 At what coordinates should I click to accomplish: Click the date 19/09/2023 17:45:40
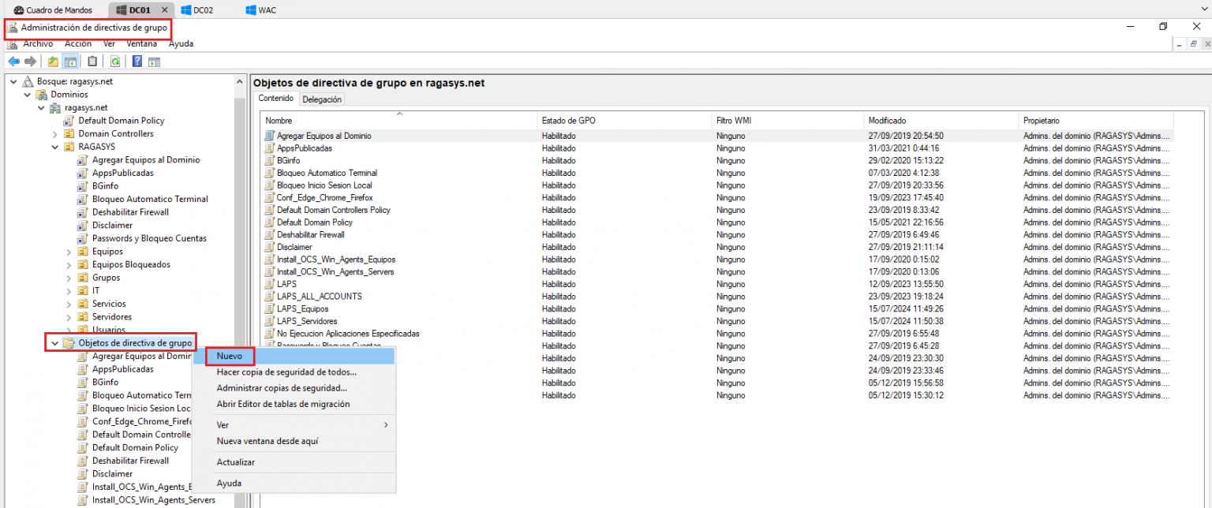tap(906, 197)
